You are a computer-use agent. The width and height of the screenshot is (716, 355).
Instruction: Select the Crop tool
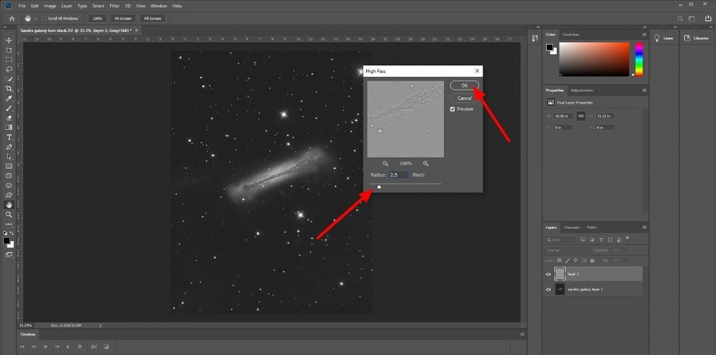click(x=9, y=88)
